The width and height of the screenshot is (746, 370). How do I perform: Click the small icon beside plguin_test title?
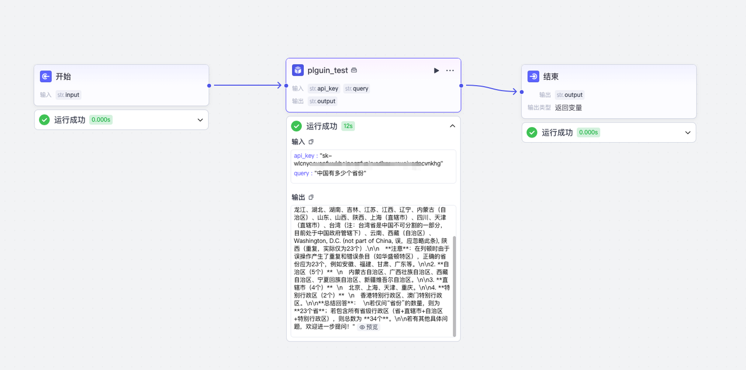[354, 71]
